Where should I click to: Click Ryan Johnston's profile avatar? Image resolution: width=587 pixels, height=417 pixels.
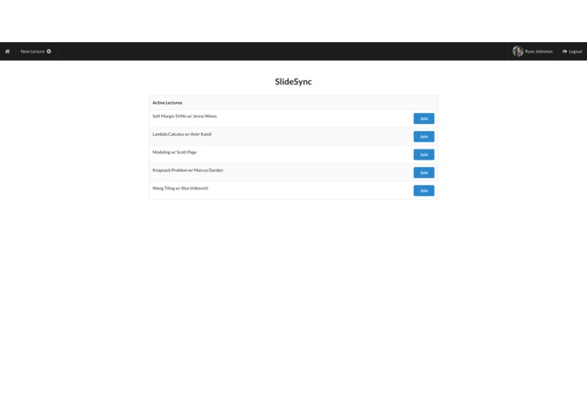pyautogui.click(x=518, y=51)
